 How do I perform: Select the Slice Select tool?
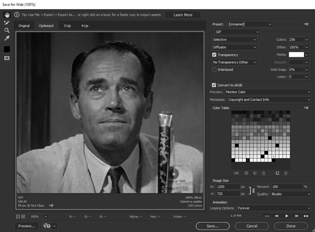[7, 23]
